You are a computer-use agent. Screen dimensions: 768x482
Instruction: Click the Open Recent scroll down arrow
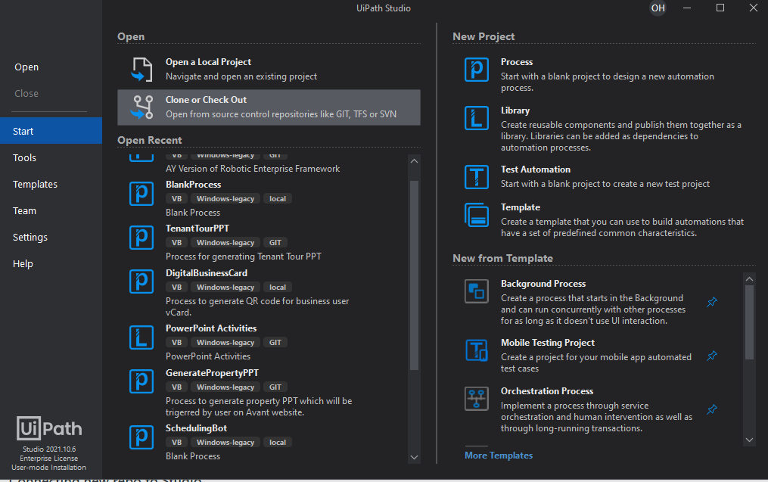coord(414,457)
